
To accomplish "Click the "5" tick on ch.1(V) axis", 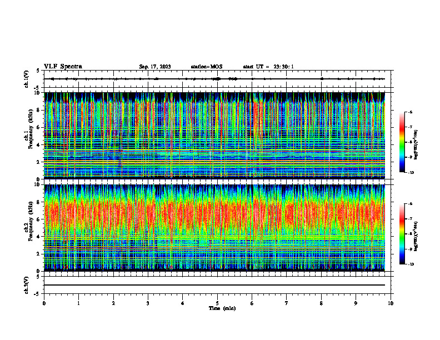I will [38, 71].
